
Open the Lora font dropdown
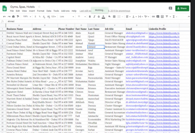(x=66, y=16)
